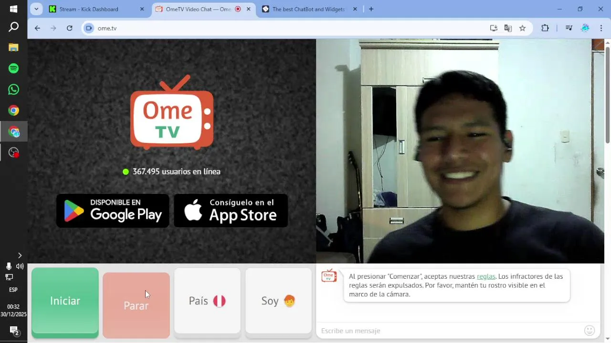This screenshot has height=343, width=611.
Task: Translate this page icon
Action: point(508,28)
